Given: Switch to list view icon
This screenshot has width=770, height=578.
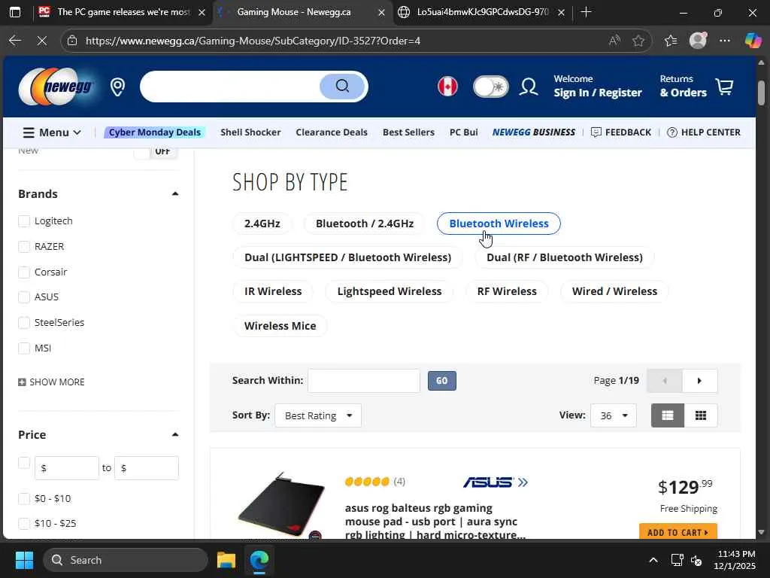Looking at the screenshot, I should point(668,415).
